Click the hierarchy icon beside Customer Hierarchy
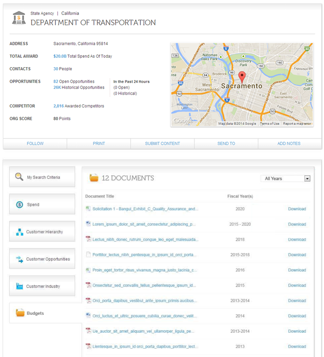Viewport: 324px width, 357px height. click(20, 232)
